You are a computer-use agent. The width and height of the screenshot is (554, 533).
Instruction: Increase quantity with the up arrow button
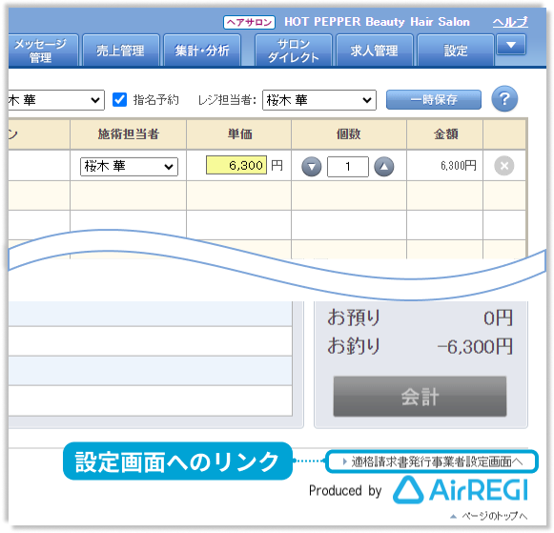384,166
